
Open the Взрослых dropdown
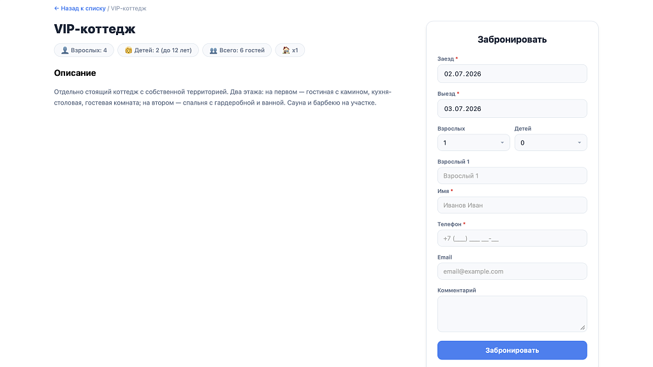pyautogui.click(x=474, y=143)
